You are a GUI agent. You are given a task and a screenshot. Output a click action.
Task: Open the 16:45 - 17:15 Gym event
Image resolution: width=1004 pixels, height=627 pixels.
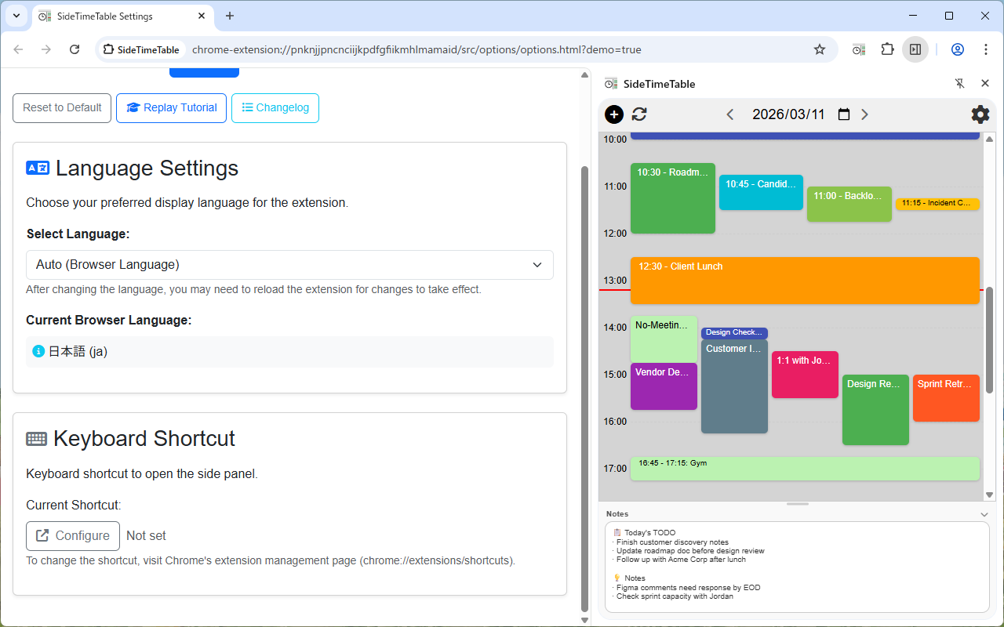805,469
